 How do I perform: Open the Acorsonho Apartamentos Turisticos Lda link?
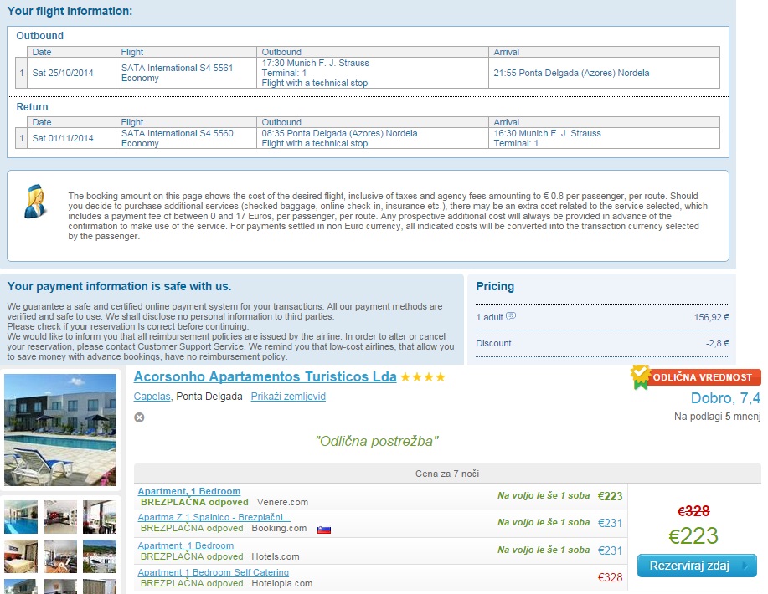pos(265,377)
